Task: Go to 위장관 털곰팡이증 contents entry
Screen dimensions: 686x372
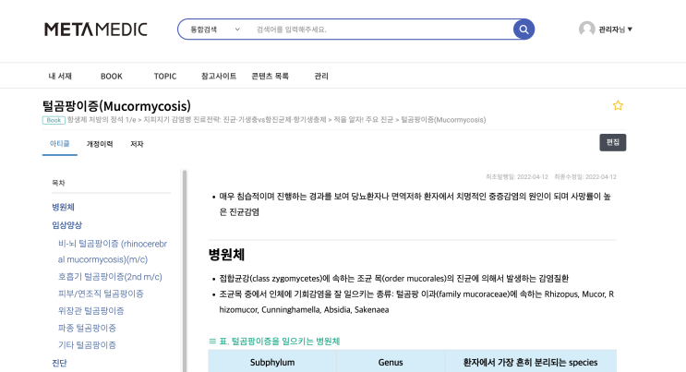Action: click(x=91, y=311)
